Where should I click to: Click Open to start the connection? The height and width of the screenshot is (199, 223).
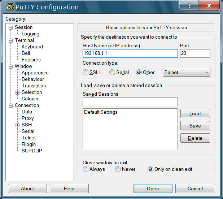pos(153,189)
